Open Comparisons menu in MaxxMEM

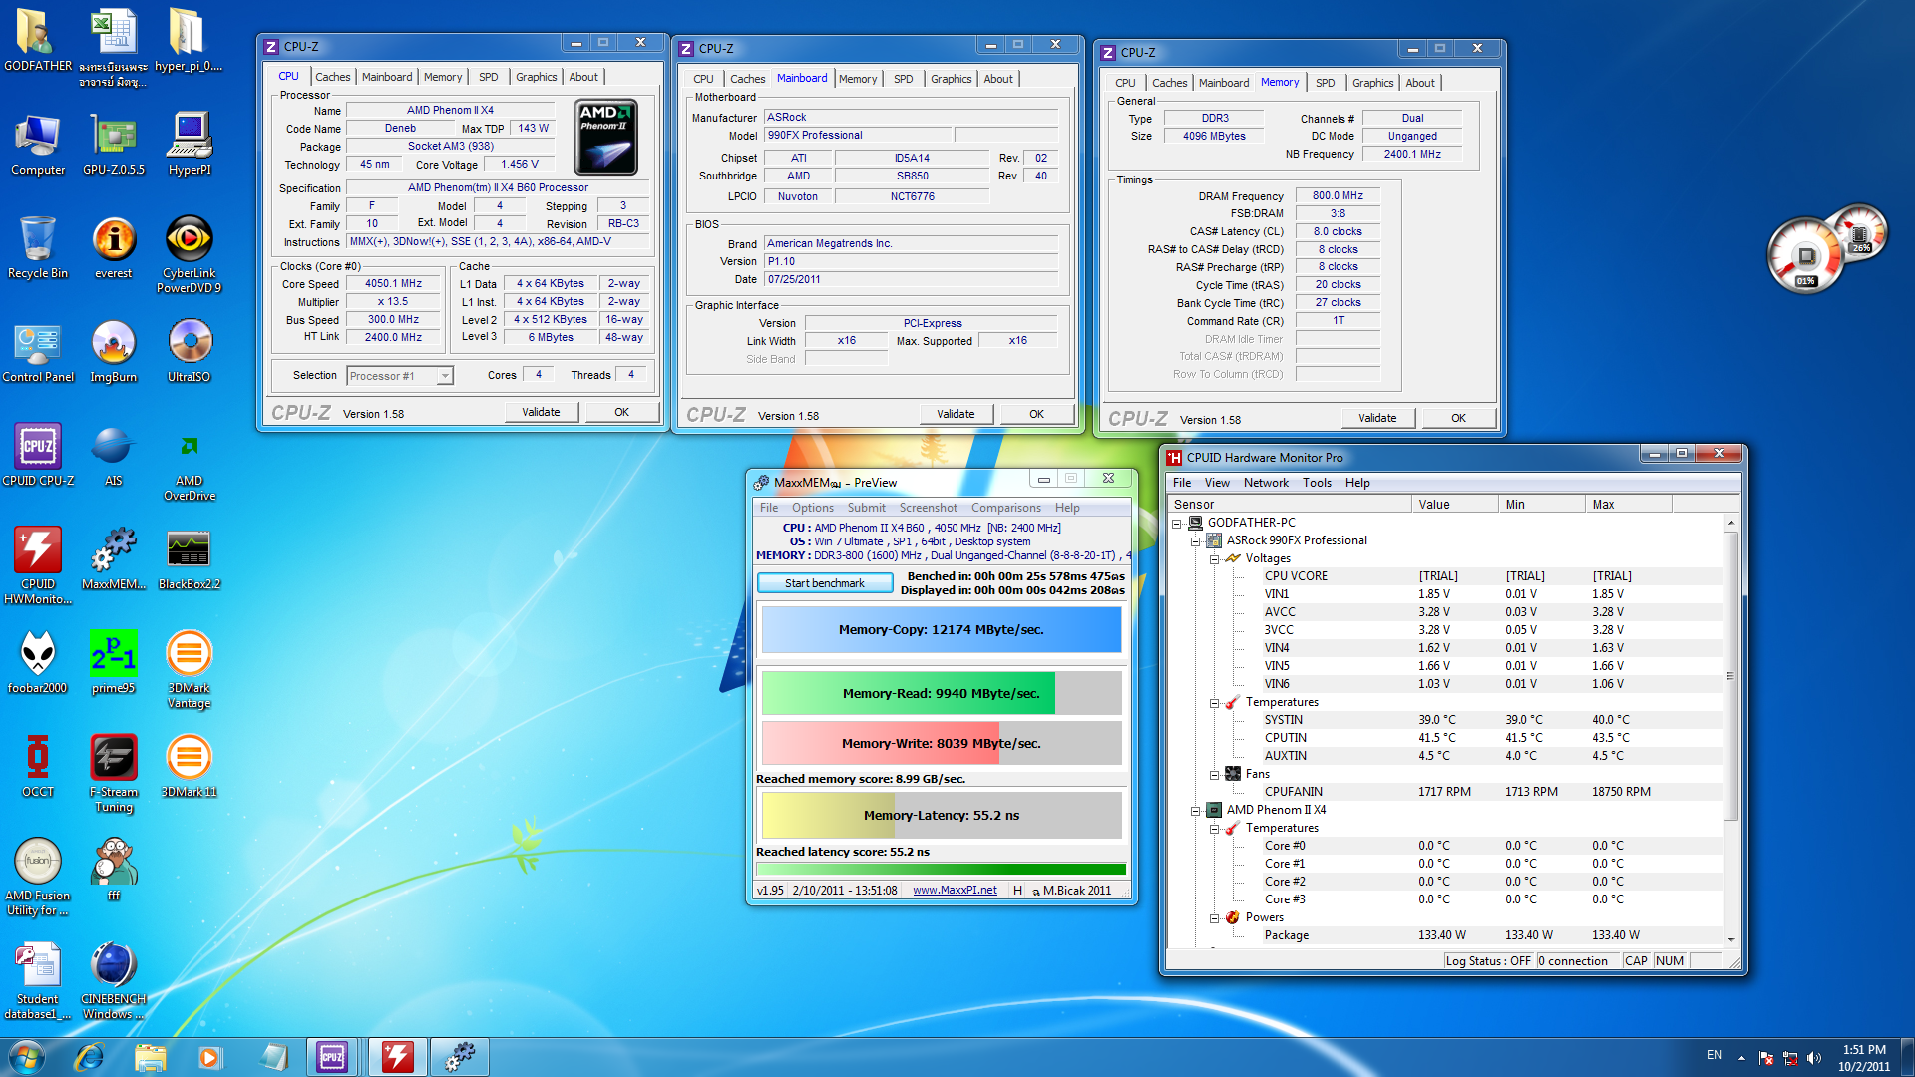click(1005, 508)
